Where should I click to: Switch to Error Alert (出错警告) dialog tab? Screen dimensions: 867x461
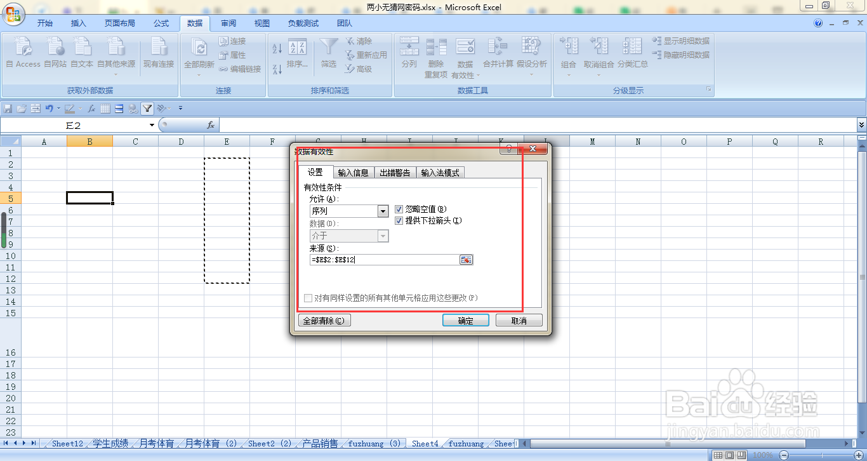click(395, 173)
